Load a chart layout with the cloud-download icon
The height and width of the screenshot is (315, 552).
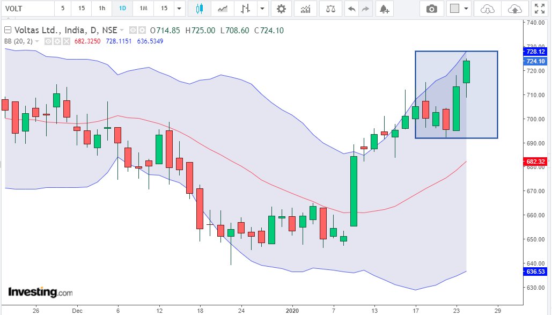point(487,9)
